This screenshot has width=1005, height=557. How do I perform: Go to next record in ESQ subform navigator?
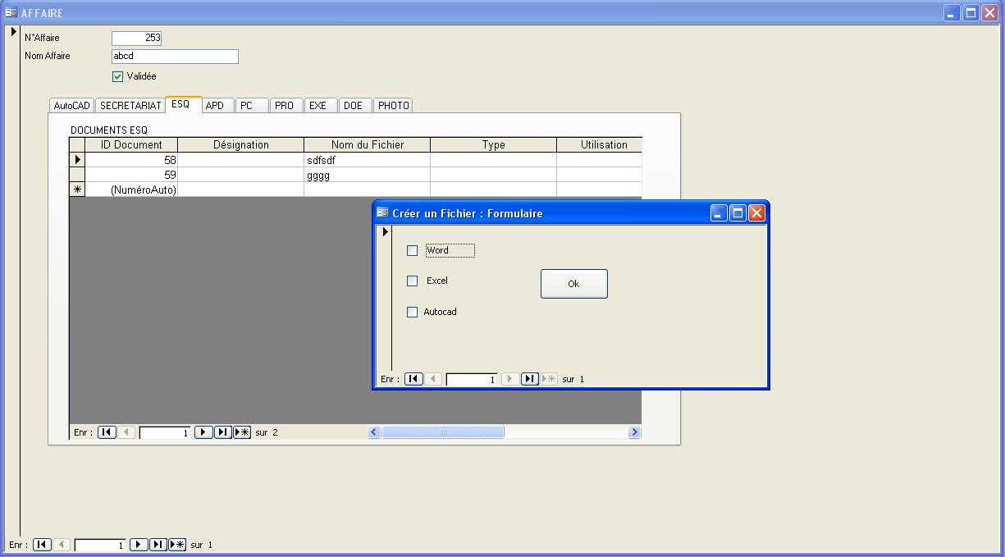click(x=203, y=432)
